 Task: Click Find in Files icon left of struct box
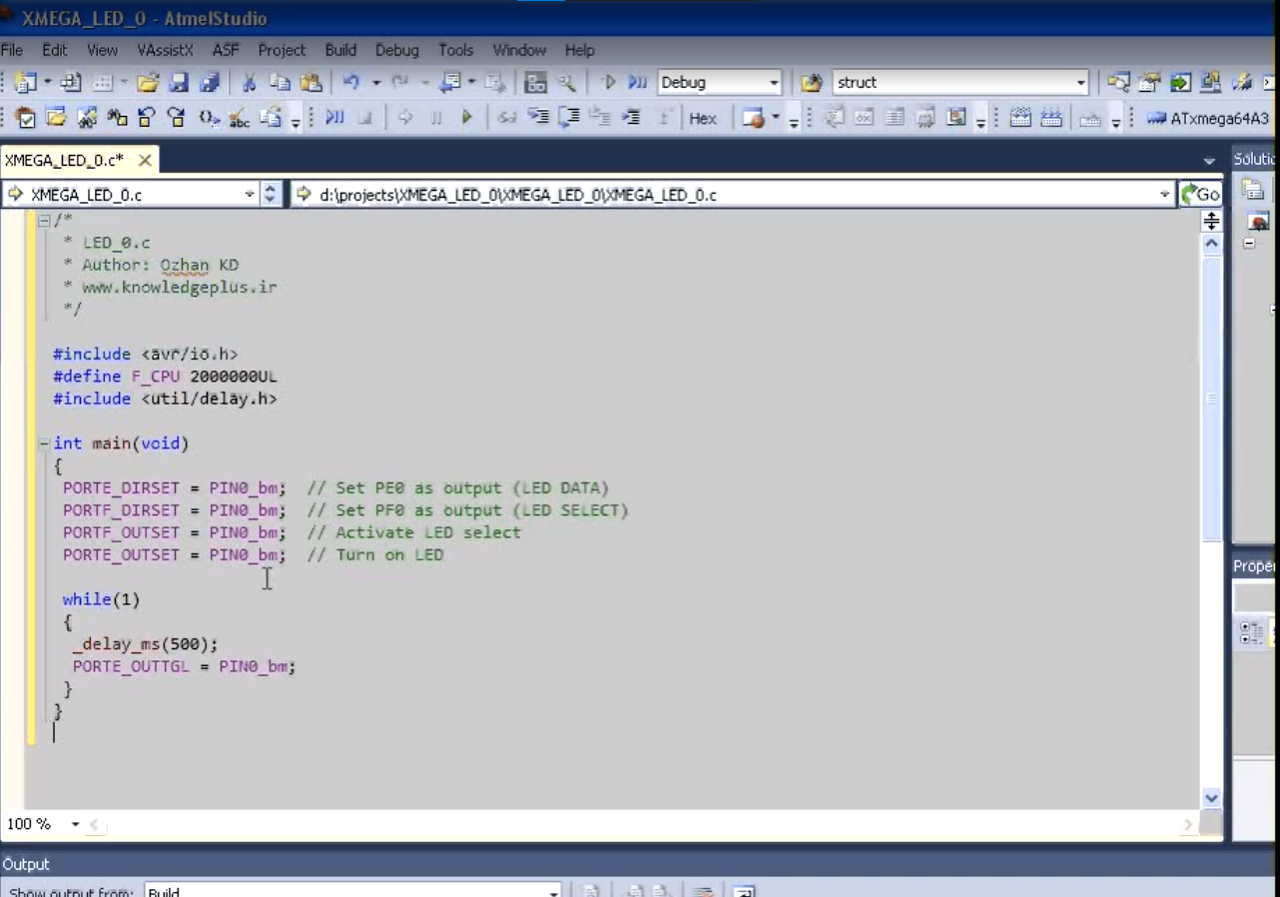pos(812,83)
